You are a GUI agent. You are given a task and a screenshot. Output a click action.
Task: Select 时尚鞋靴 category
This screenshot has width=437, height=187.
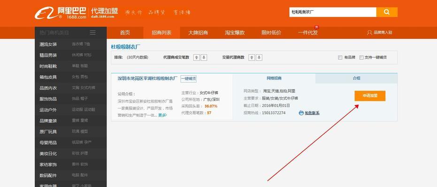(x=48, y=66)
